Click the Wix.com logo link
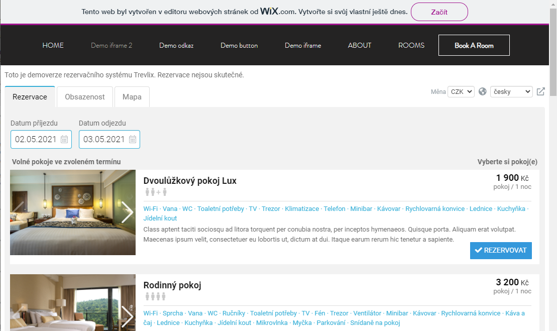The height and width of the screenshot is (331, 557). (x=277, y=12)
